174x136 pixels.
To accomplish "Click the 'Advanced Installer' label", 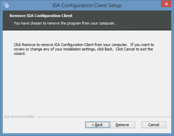I will [x=19, y=117].
